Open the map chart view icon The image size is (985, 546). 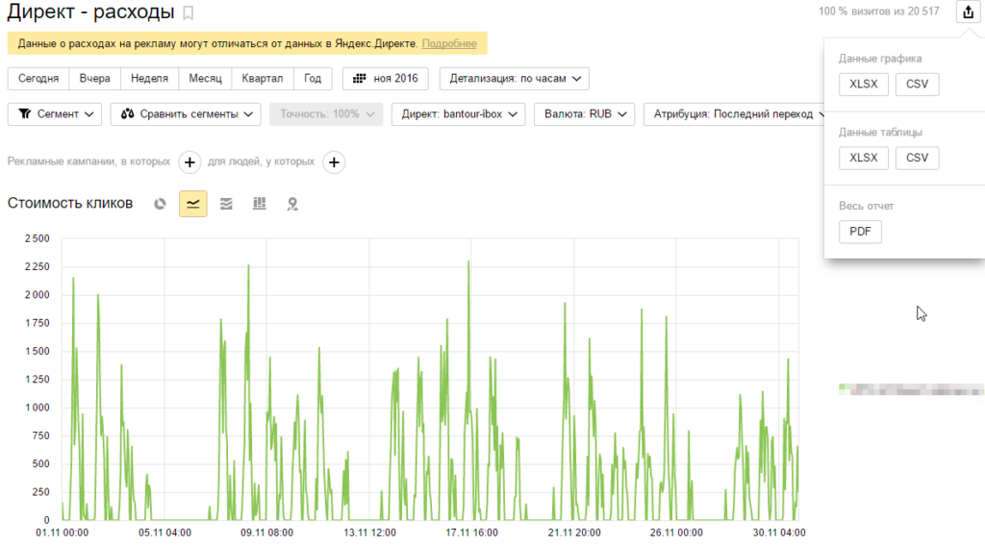tap(292, 204)
